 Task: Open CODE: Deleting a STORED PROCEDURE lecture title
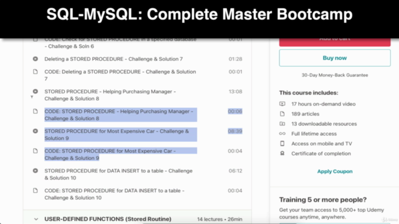tap(120, 75)
